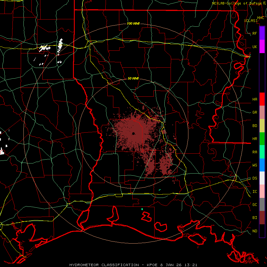The height and width of the screenshot is (267, 267).
Task: Select the DS white legend swatch
Action: (262, 178)
